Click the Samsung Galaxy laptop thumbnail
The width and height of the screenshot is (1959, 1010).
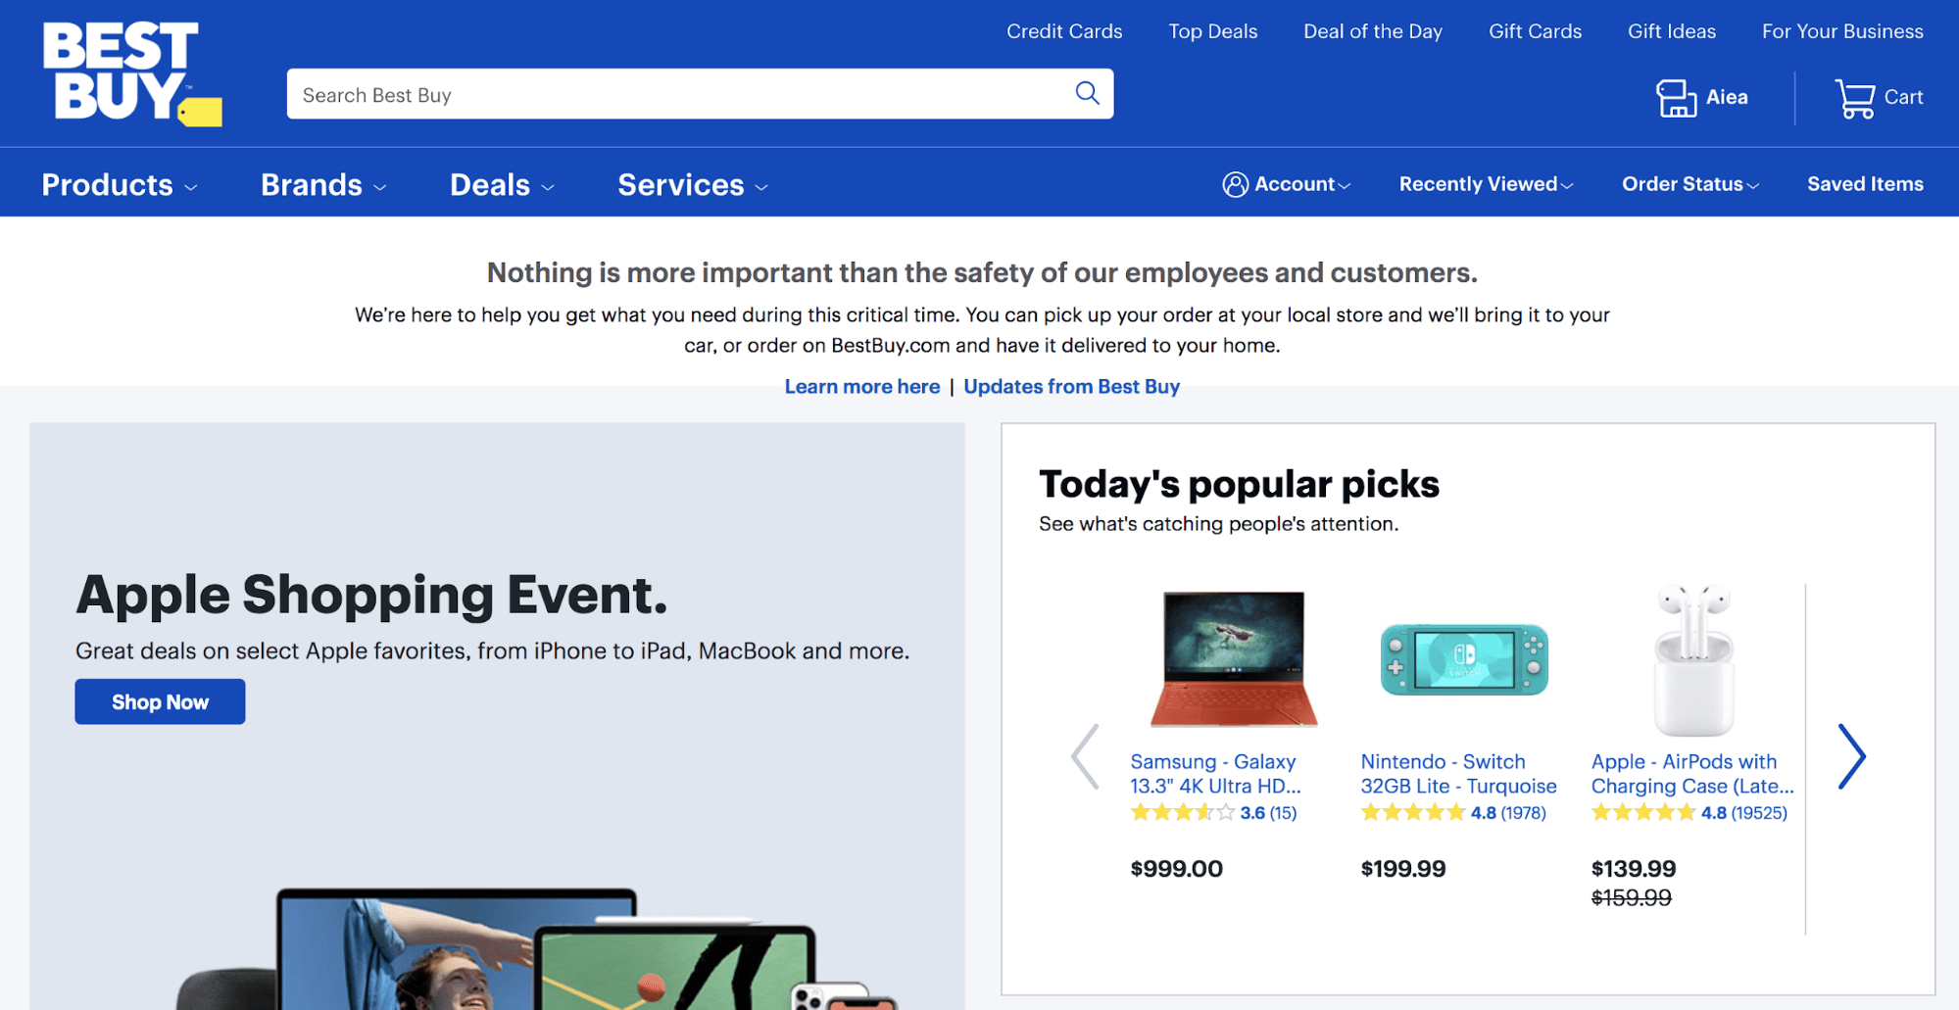click(1234, 658)
